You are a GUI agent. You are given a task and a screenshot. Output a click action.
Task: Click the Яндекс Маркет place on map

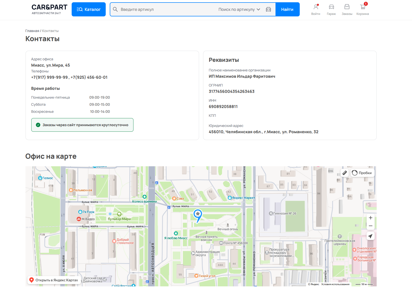pyautogui.click(x=241, y=198)
